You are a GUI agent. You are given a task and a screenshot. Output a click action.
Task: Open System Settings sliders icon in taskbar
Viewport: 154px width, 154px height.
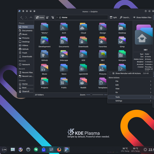pos(51,149)
